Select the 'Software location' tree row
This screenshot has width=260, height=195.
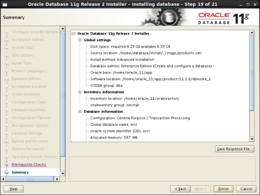pyautogui.click(x=151, y=79)
